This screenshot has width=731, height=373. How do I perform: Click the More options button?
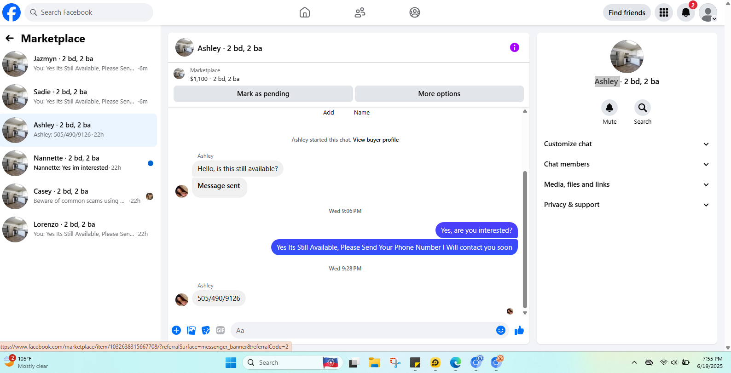coord(439,94)
